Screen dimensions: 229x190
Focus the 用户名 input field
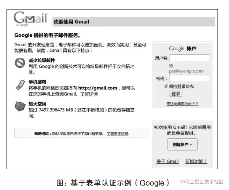(189, 58)
